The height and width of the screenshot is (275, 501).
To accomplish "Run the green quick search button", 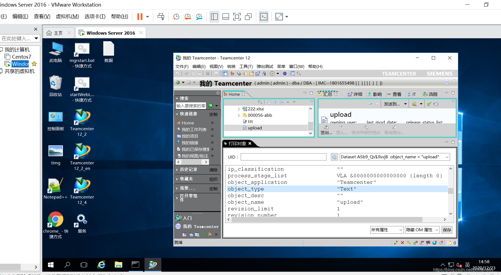I will click(211, 106).
